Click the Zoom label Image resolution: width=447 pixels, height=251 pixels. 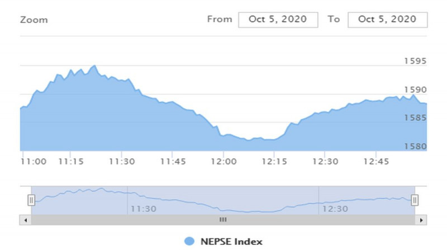click(x=34, y=20)
